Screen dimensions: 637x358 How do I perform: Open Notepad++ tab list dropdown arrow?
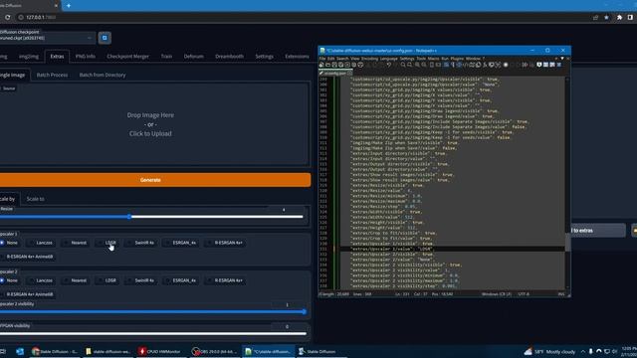(562, 59)
